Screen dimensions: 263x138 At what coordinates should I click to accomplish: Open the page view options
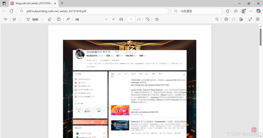click(x=157, y=19)
